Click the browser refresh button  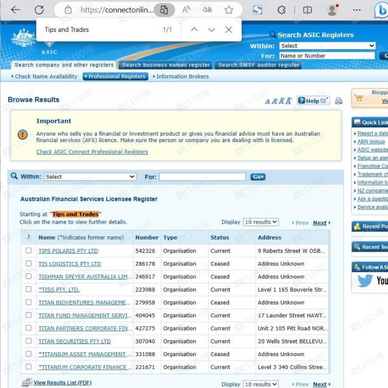pos(39,10)
